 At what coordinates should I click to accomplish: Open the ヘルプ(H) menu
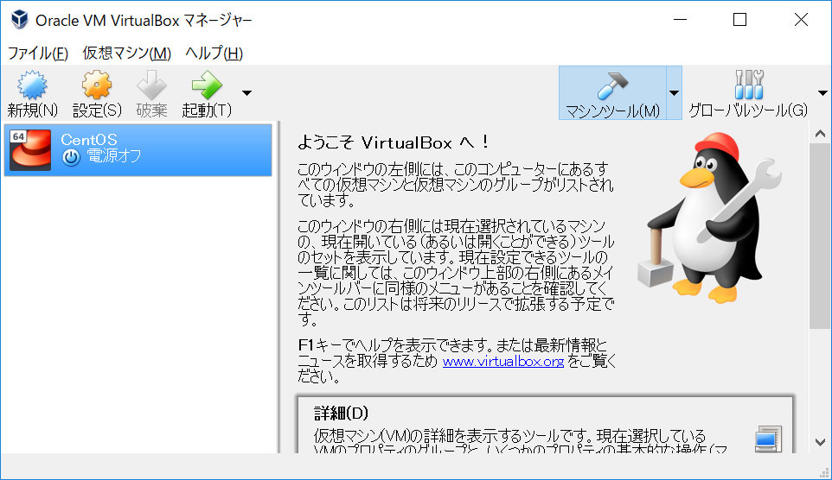click(x=214, y=54)
